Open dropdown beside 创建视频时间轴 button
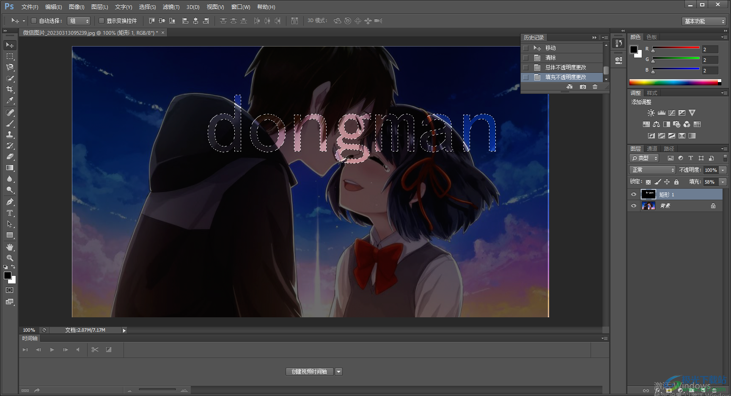731x396 pixels. (x=338, y=372)
